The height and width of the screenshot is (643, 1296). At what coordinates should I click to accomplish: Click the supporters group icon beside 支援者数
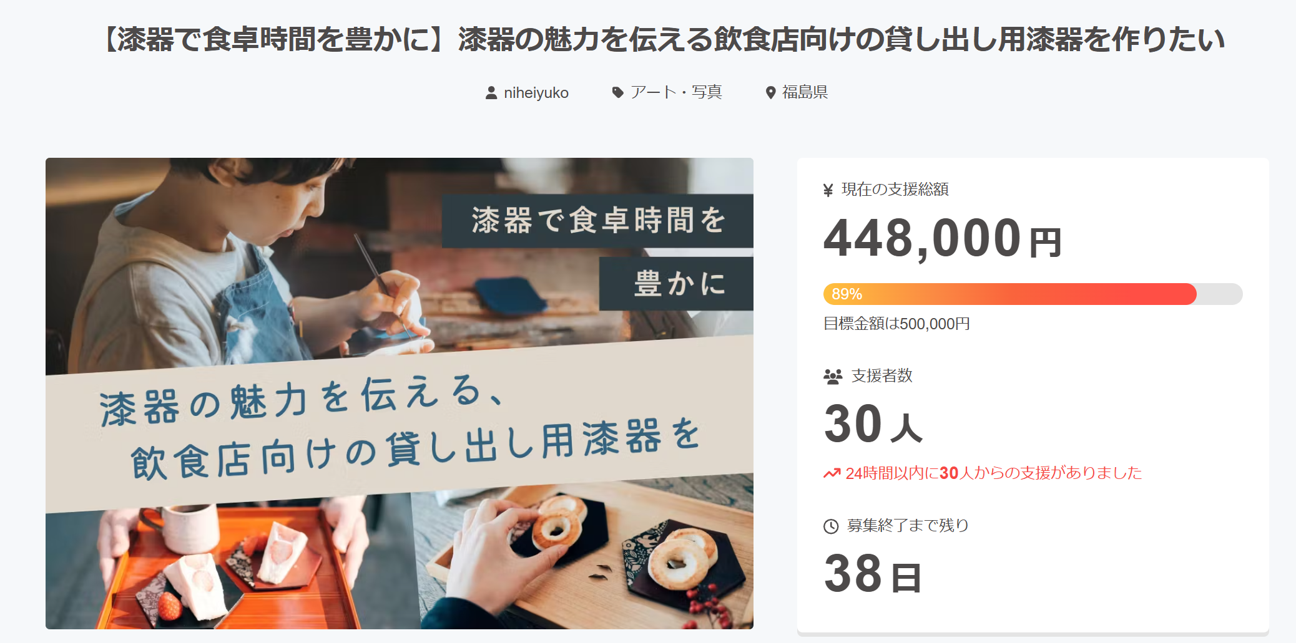coord(833,377)
